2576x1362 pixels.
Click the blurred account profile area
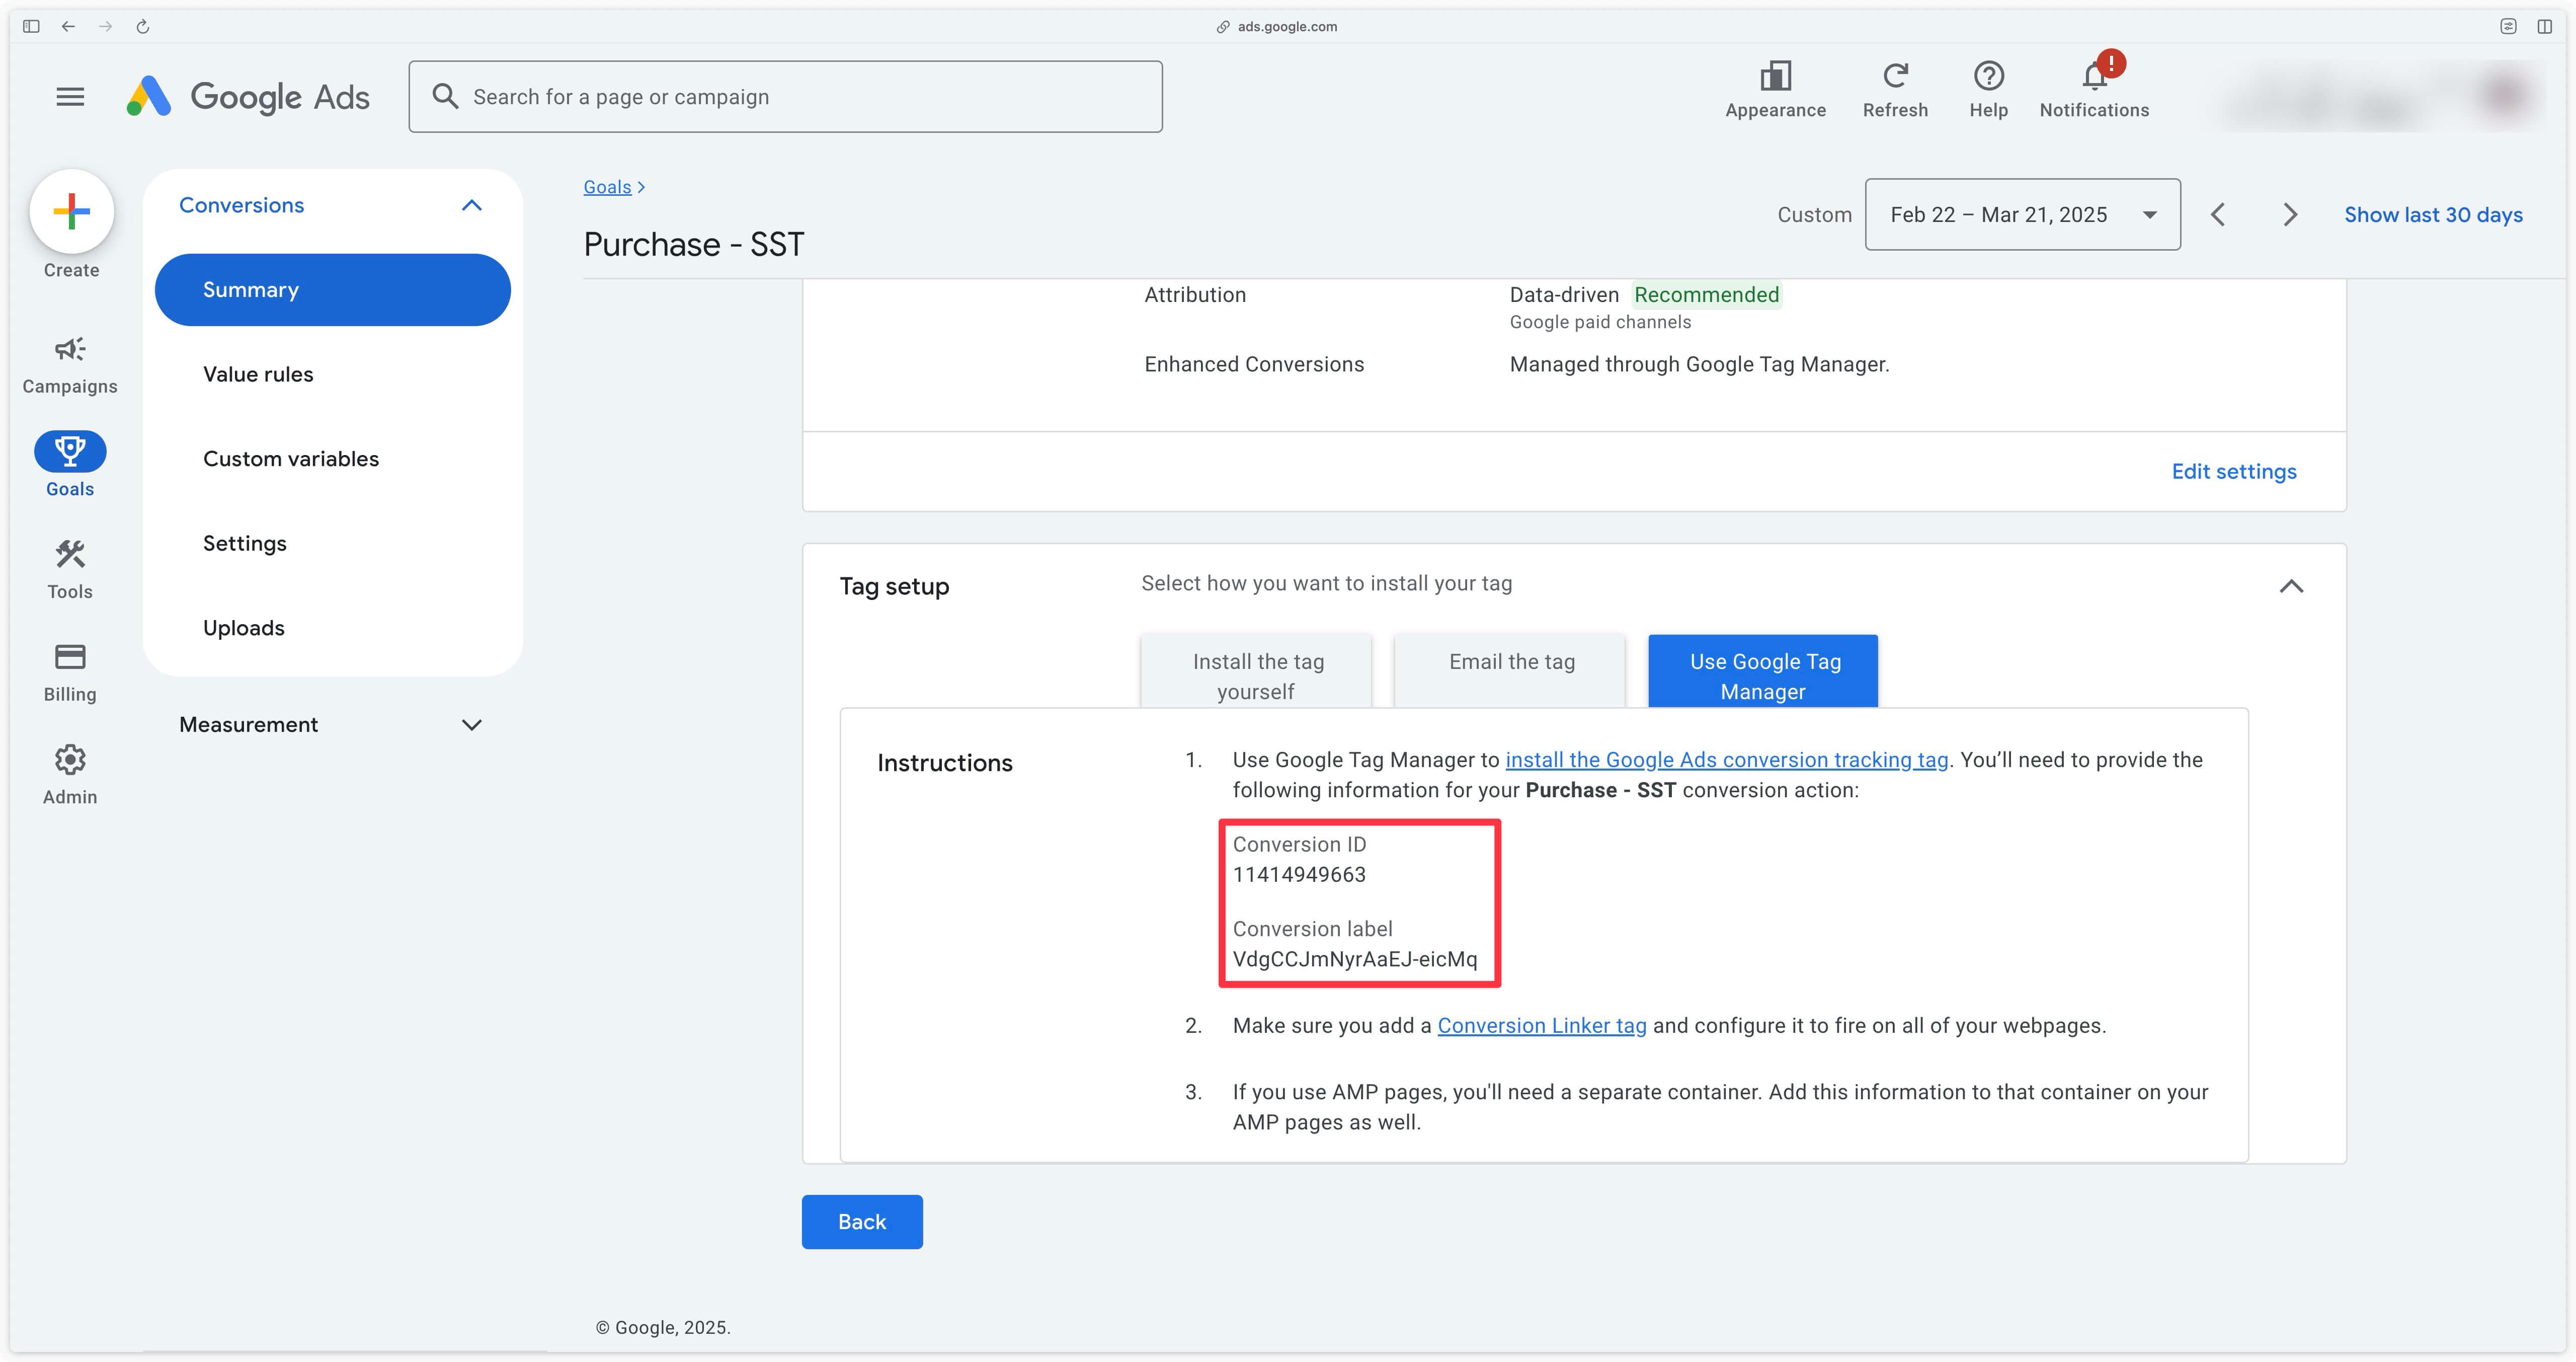[x=2380, y=97]
